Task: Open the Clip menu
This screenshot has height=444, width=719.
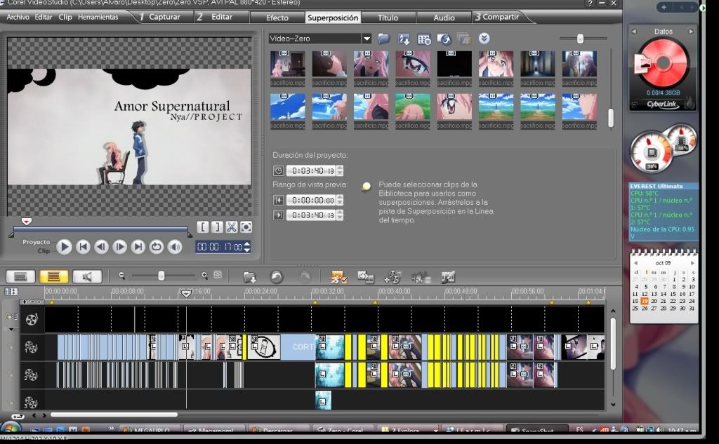Action: coord(65,17)
